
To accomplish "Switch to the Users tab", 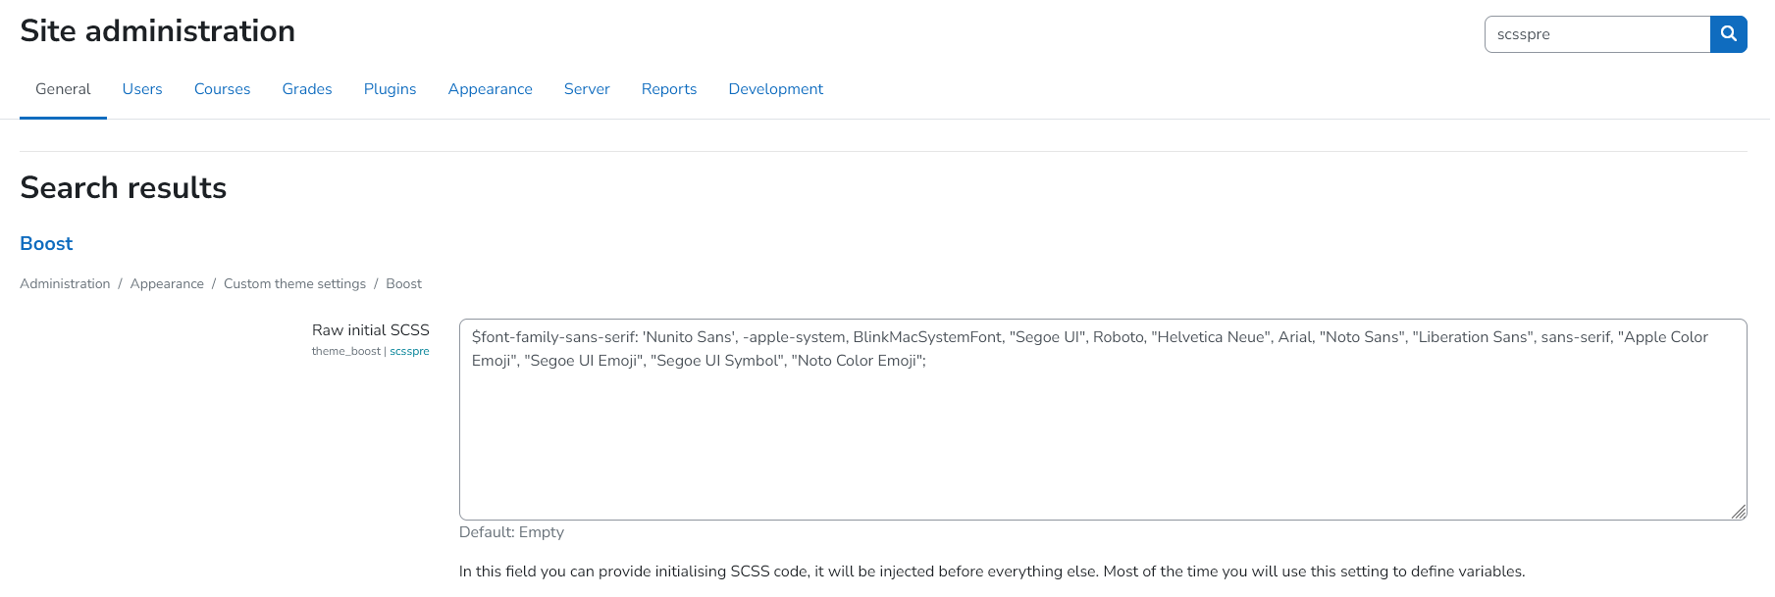I will click(142, 89).
